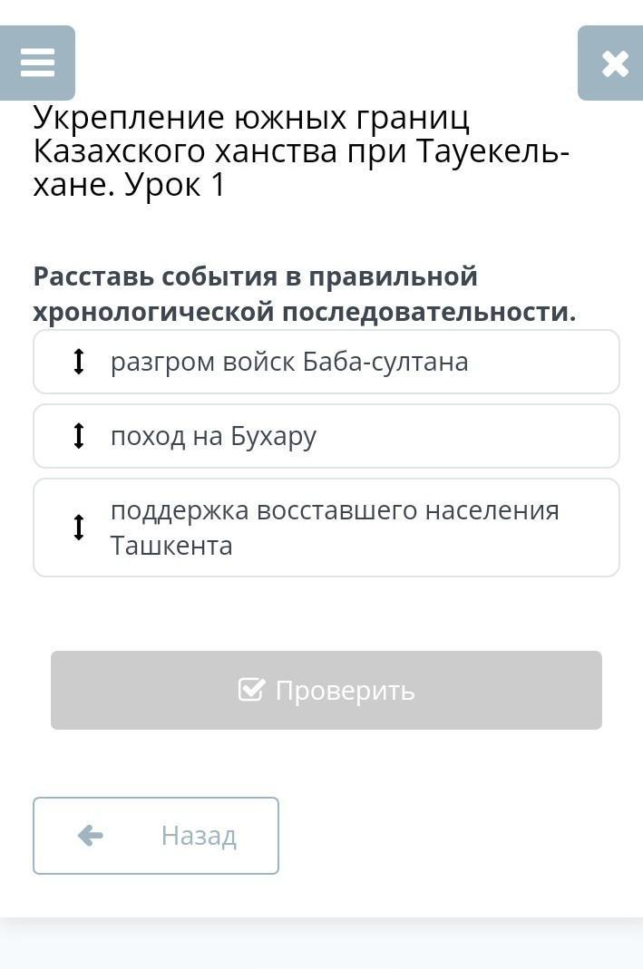Select поддержка восставшего населения Ташкента item
Image resolution: width=643 pixels, height=969 pixels.
[326, 528]
